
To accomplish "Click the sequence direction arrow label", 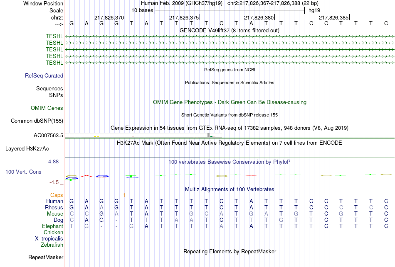I will (x=59, y=24).
